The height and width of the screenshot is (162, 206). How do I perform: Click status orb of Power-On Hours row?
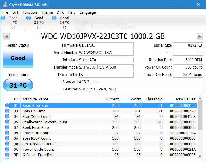7,133
